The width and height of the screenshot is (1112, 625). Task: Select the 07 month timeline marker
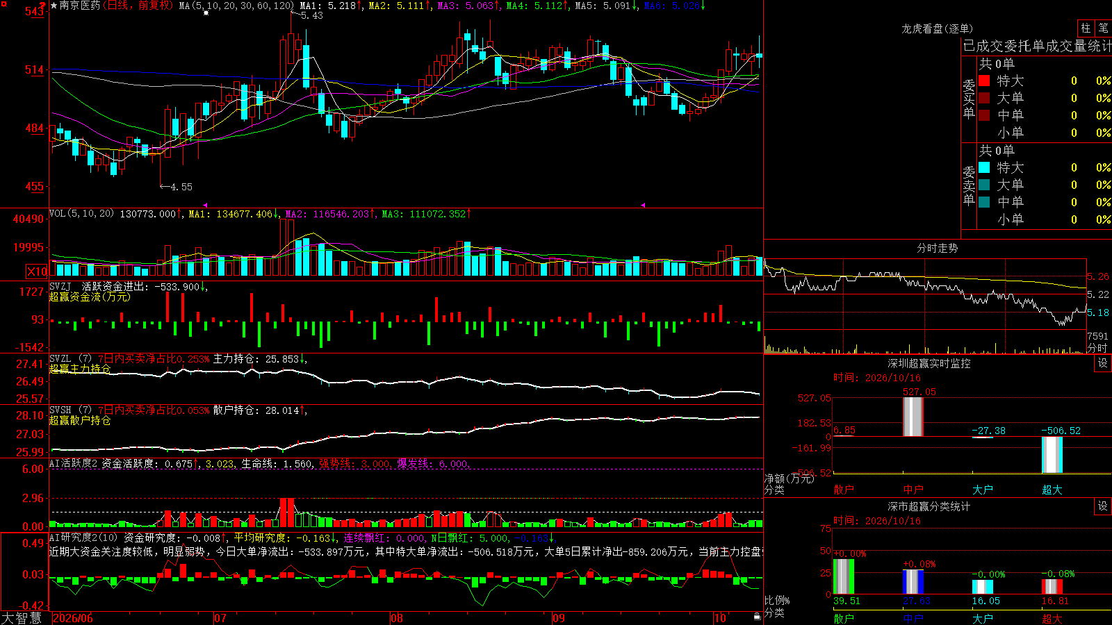[x=220, y=618]
